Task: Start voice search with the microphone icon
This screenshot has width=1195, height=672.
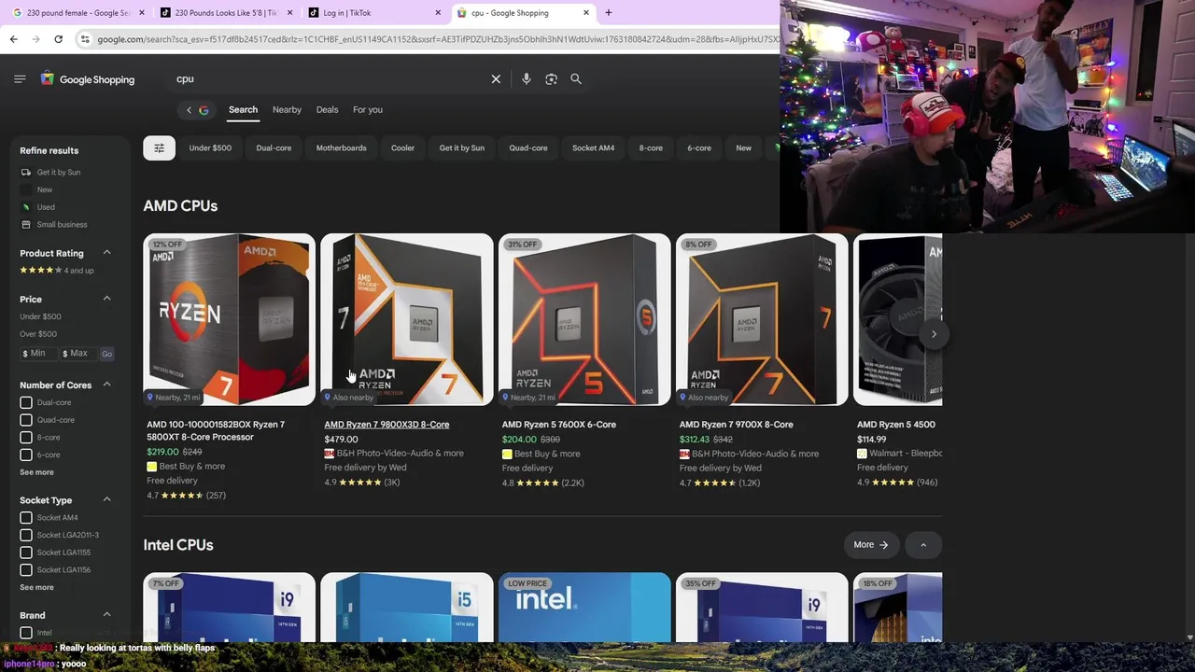Action: 527,79
